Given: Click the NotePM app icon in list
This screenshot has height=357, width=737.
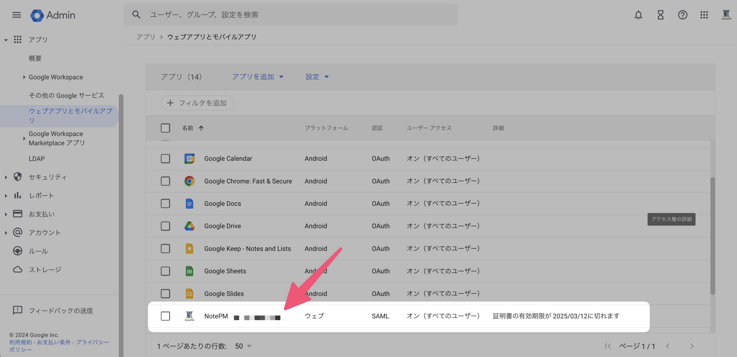Looking at the screenshot, I should [x=189, y=316].
